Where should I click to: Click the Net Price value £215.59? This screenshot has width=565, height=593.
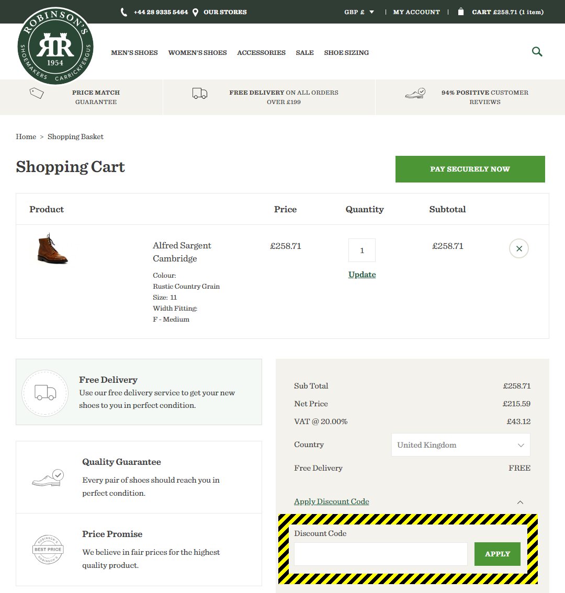[x=516, y=404]
